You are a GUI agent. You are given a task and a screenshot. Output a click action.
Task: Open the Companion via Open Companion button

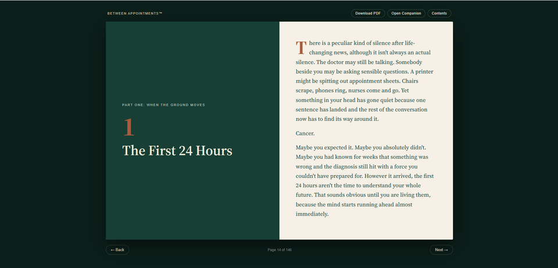tap(406, 13)
